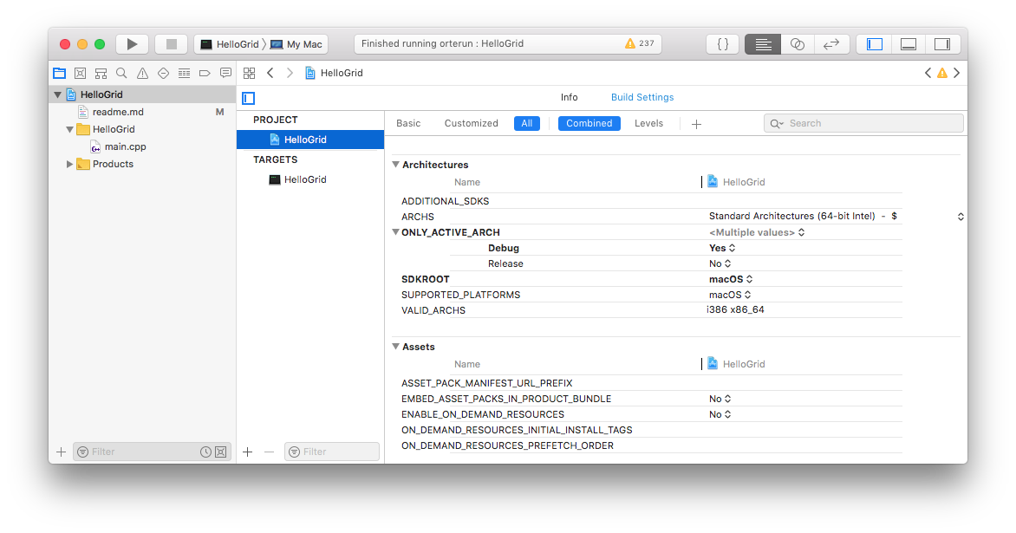Screen dimensions: 1016x533
Task: Show the Utilities inspector panel
Action: point(942,43)
